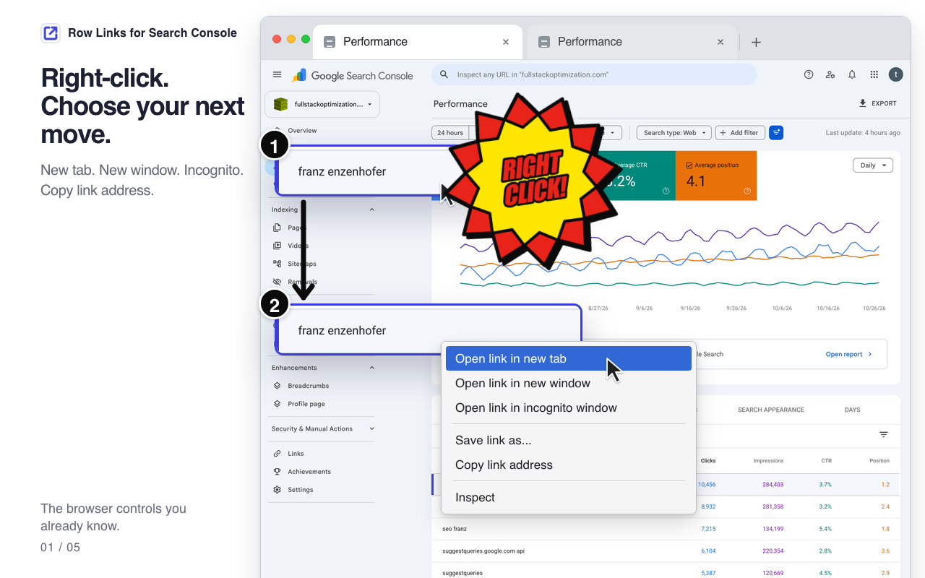This screenshot has width=925, height=578.
Task: Collapse the Indexing sidebar section
Action: [x=372, y=210]
